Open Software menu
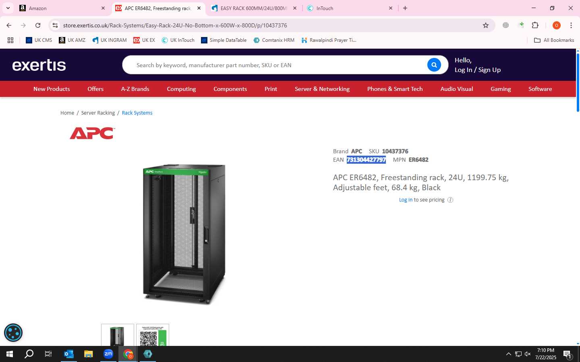The image size is (580, 362). pyautogui.click(x=540, y=89)
